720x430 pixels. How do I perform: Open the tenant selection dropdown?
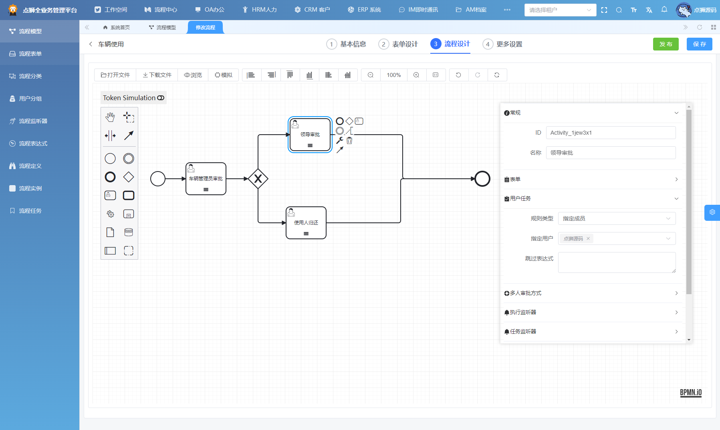pyautogui.click(x=560, y=10)
